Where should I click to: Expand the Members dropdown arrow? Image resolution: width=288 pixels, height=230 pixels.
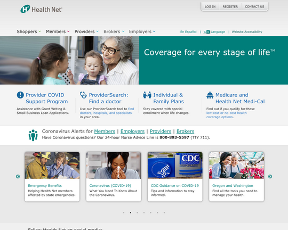coord(68,31)
